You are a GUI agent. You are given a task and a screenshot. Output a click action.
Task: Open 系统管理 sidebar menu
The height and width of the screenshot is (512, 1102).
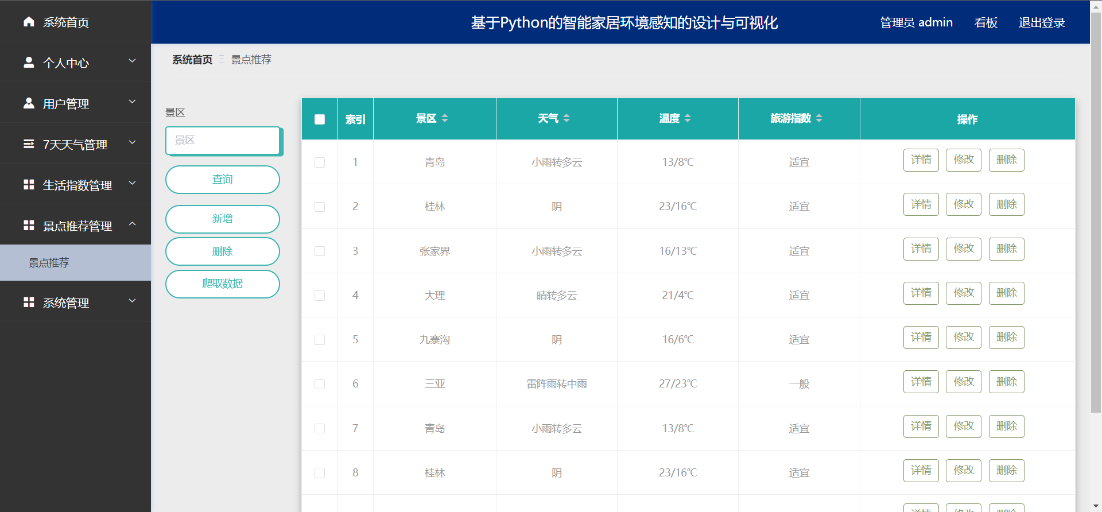tap(75, 302)
